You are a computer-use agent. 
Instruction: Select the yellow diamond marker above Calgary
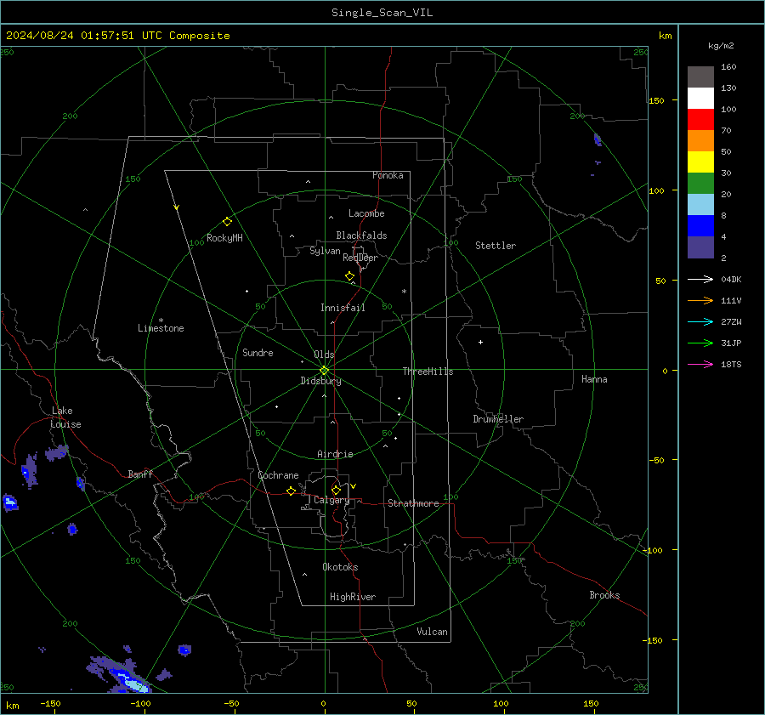coord(336,490)
